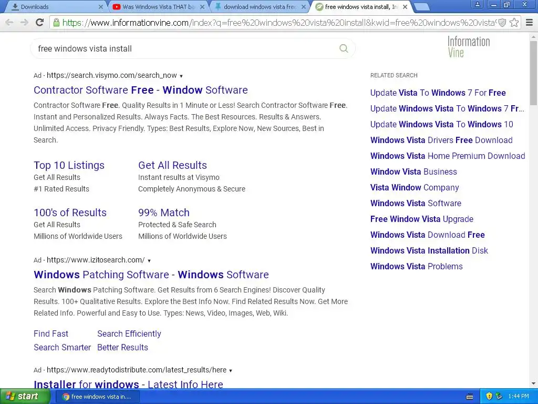Expand the izitosearch ad dropdown arrow
This screenshot has height=404, width=538.
(x=149, y=261)
